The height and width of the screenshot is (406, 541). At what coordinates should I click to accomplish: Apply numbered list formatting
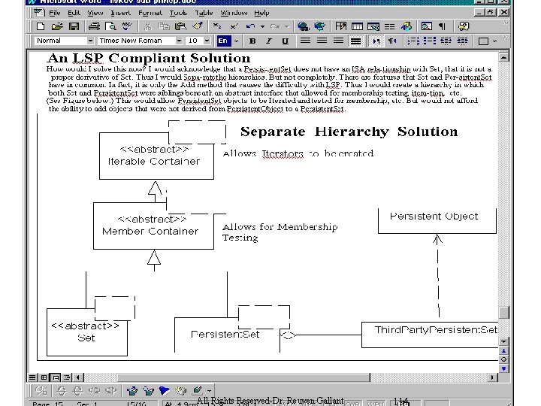point(413,41)
